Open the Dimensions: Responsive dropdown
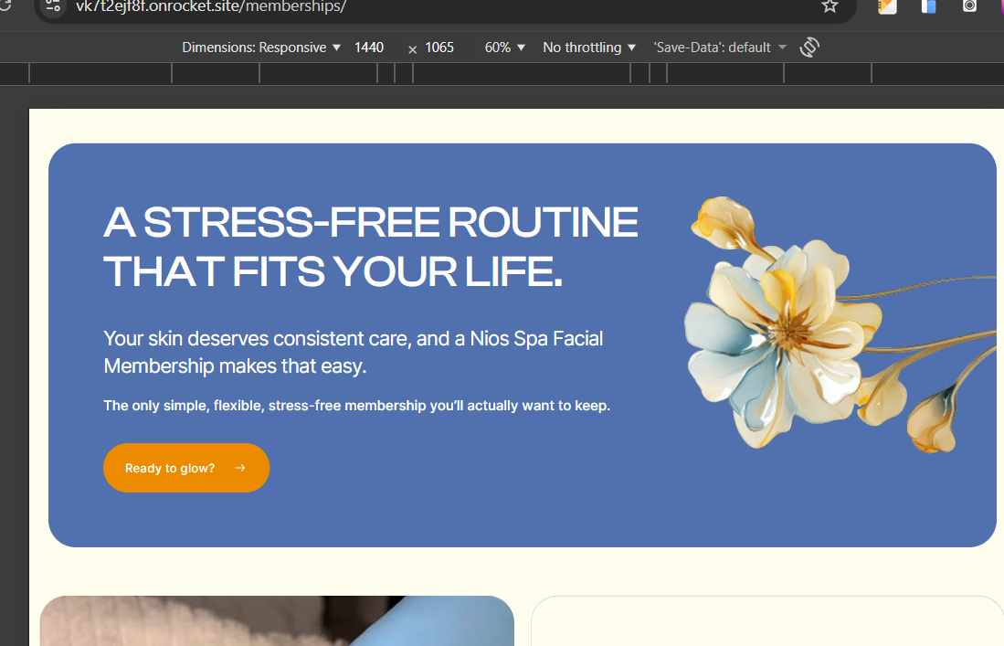The height and width of the screenshot is (646, 1004). coord(261,48)
